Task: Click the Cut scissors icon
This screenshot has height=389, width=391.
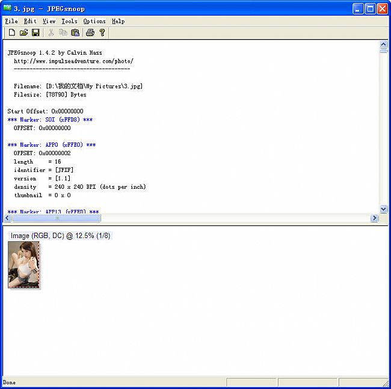Action: (x=51, y=32)
